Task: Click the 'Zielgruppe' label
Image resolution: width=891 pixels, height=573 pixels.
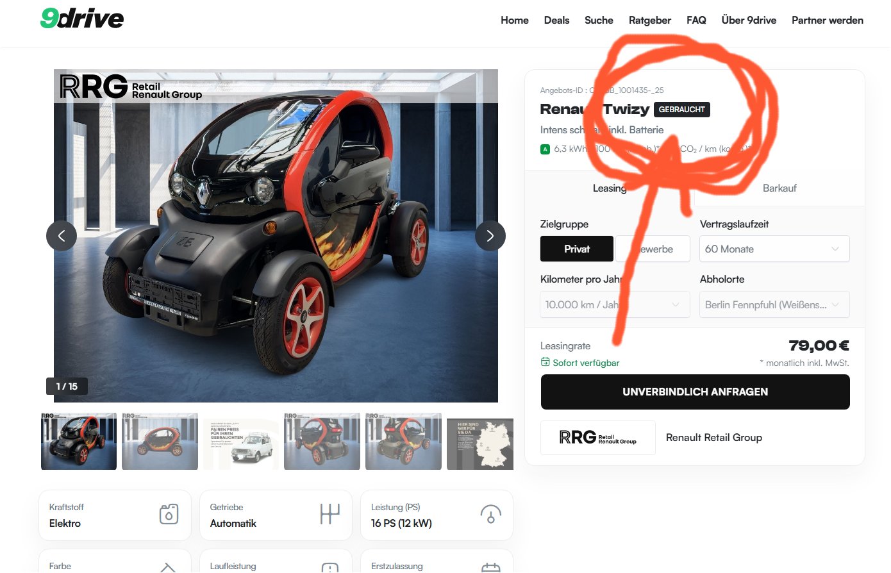Action: click(x=564, y=224)
